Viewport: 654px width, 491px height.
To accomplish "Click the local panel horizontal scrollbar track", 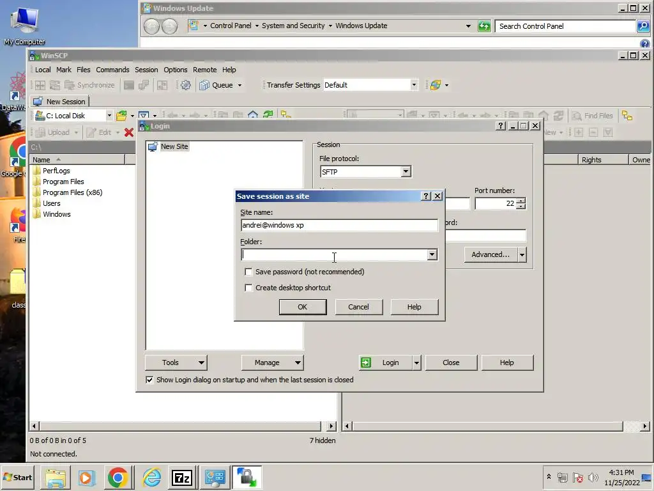I will click(180, 426).
